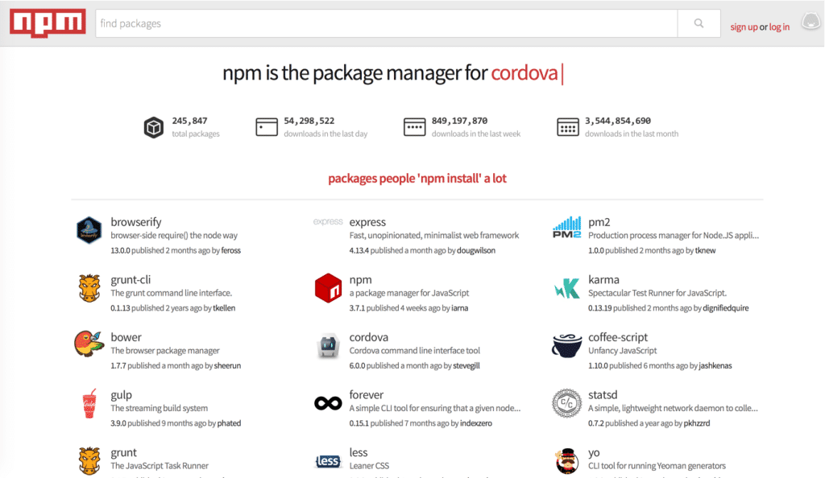Click "Leaner CSS" description text
Image resolution: width=825 pixels, height=478 pixels.
click(x=369, y=466)
